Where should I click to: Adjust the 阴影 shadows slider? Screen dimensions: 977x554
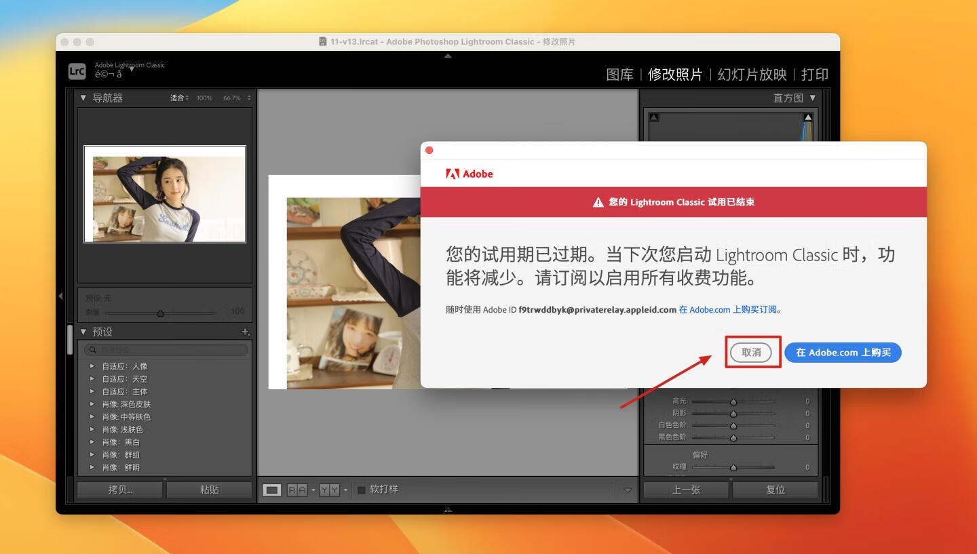[733, 413]
